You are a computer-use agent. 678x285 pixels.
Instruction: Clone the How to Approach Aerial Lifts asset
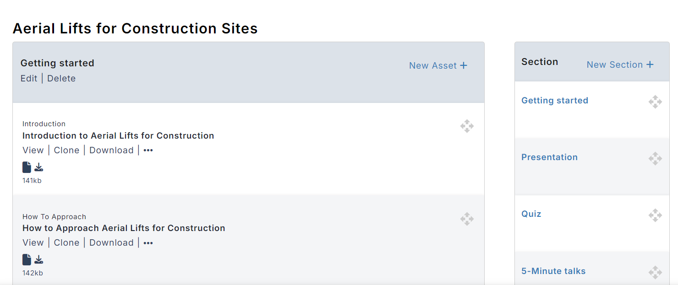(66, 242)
